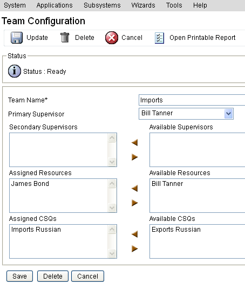Click the Team Name input field
Viewport: 245px width, 284px height.
tap(192, 100)
